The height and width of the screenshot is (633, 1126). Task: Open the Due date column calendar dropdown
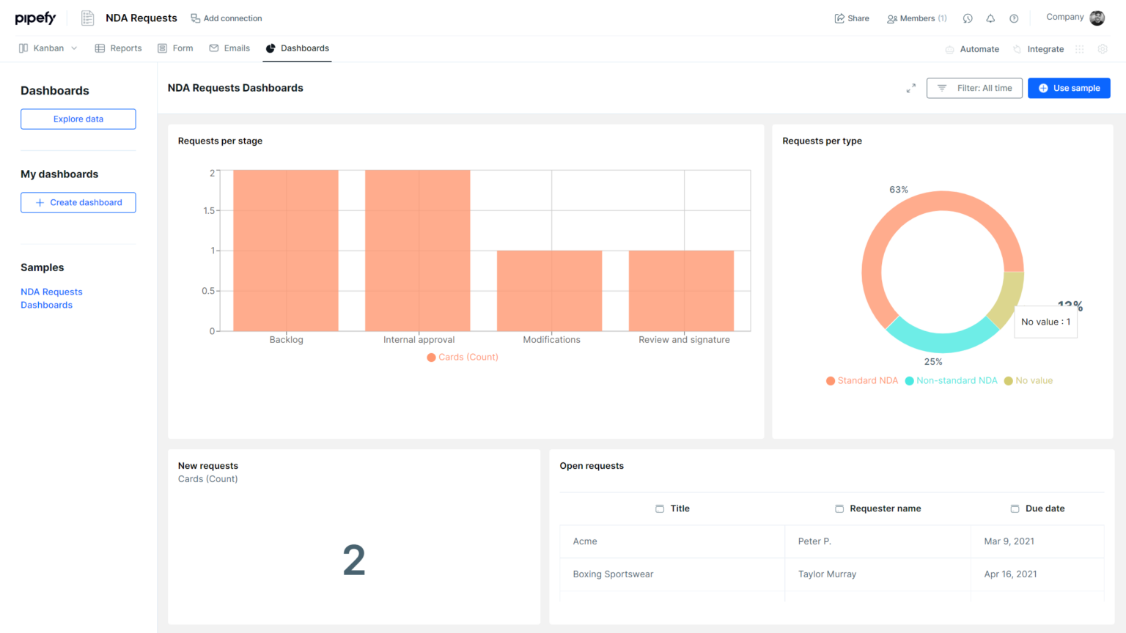click(x=1015, y=508)
